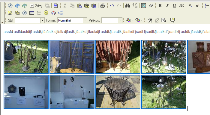Select the white display with labels photo
Image resolution: width=210 pixels, height=115 pixels.
pos(26,92)
